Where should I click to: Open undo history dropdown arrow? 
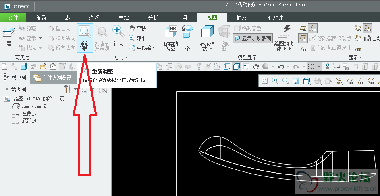[288, 67]
